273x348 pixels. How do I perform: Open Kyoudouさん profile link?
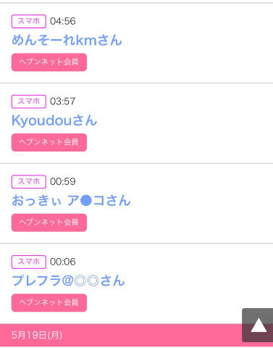click(54, 120)
